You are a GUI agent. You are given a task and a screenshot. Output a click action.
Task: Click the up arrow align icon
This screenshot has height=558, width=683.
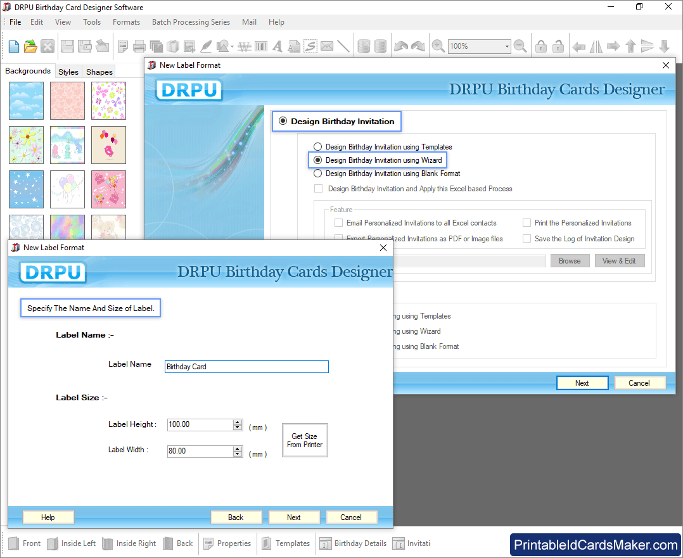point(630,46)
